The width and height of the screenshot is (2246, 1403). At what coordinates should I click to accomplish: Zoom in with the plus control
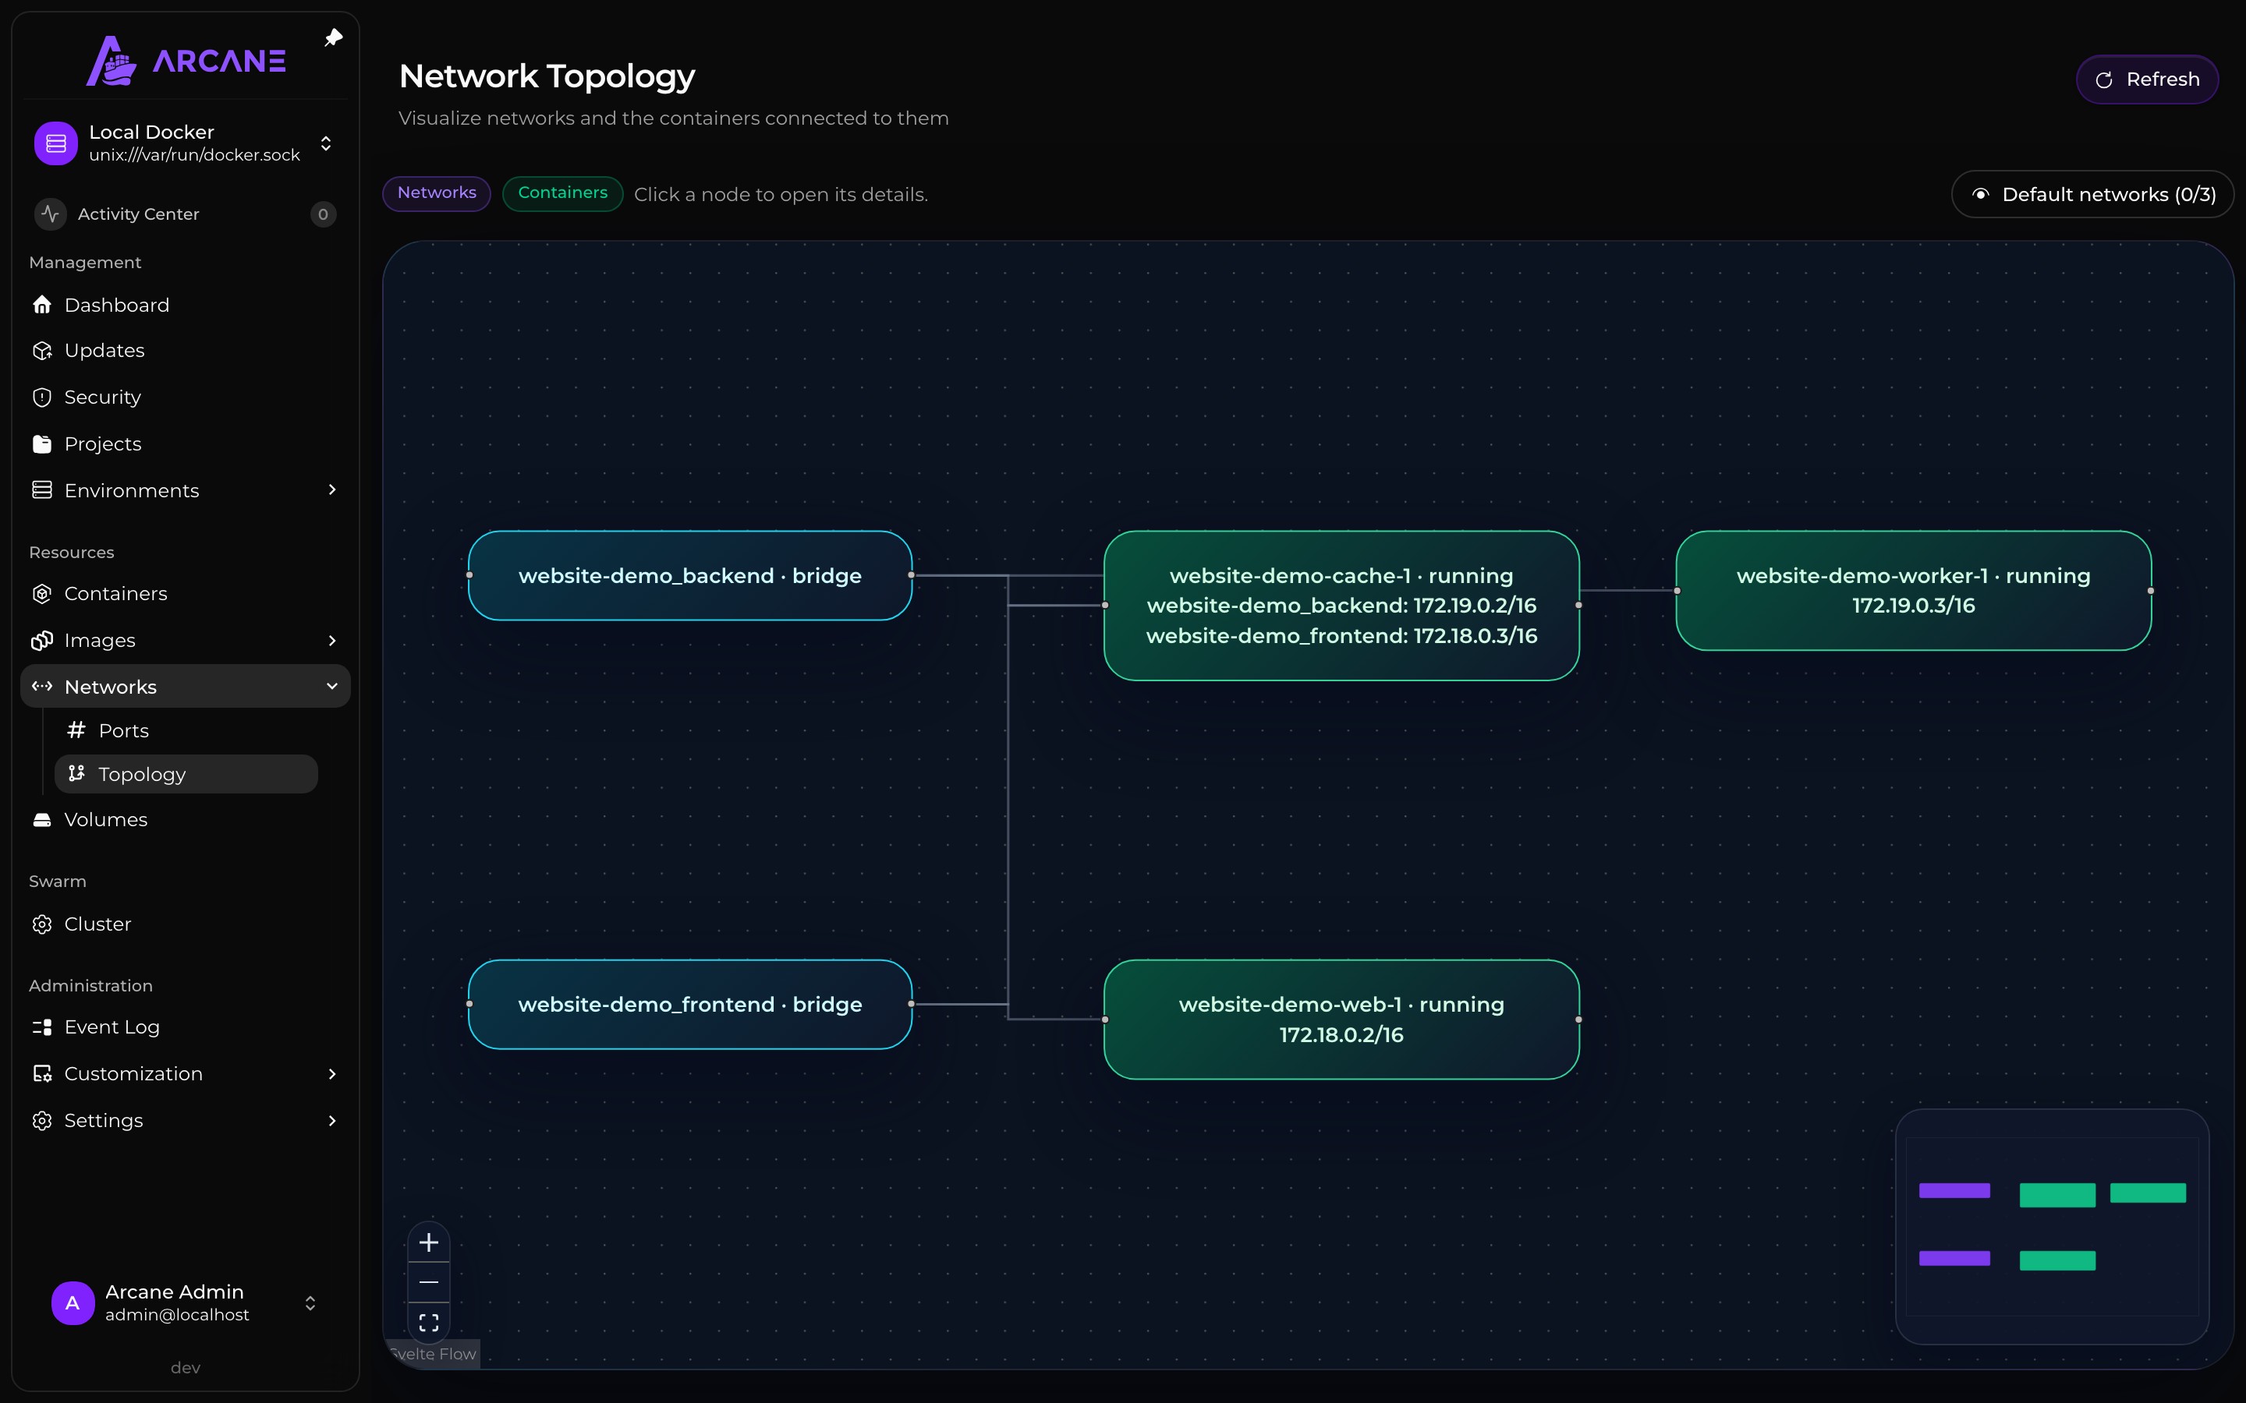[x=429, y=1242]
